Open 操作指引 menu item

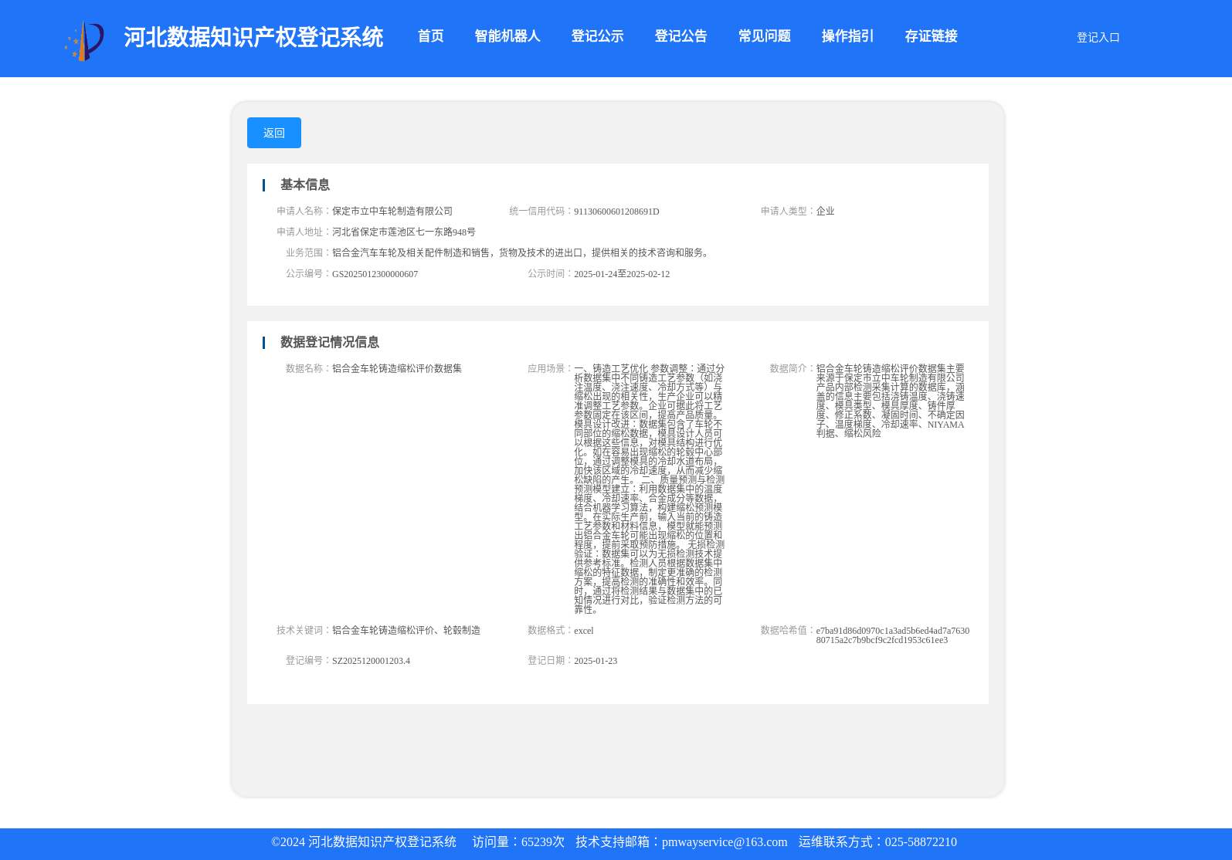(847, 36)
